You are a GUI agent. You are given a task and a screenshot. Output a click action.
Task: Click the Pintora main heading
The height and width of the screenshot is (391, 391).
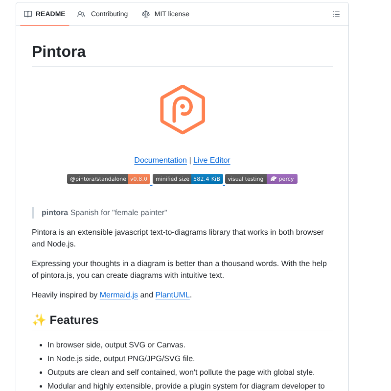click(59, 51)
